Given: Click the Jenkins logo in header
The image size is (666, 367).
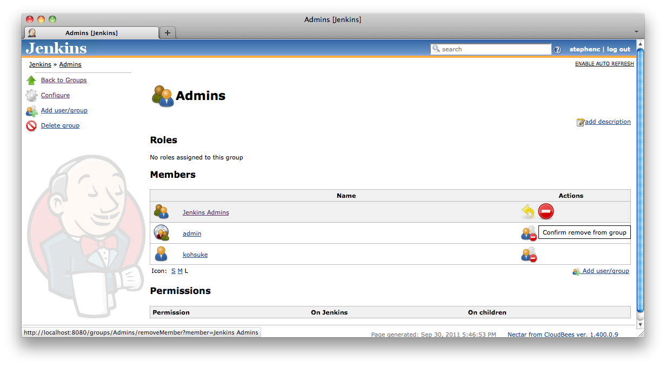Looking at the screenshot, I should (56, 48).
